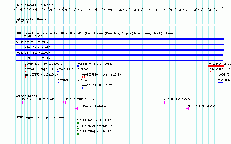
Task: Click the KRTAP21-2 gene arrow glyph
Action: coord(64,102)
